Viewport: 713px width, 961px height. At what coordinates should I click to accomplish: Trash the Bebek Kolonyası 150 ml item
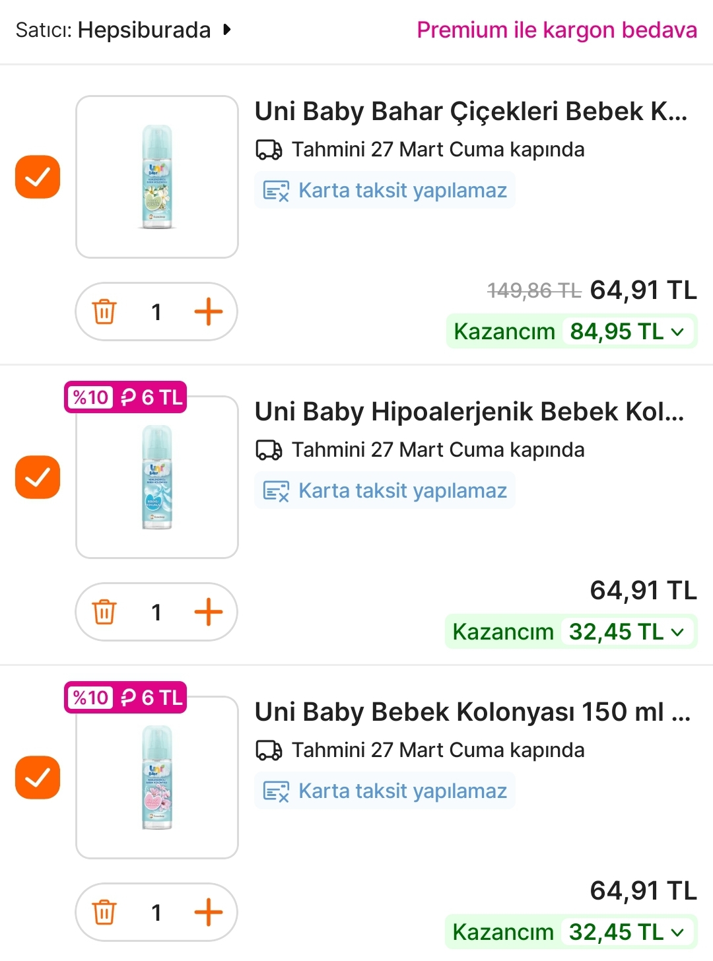(x=104, y=912)
